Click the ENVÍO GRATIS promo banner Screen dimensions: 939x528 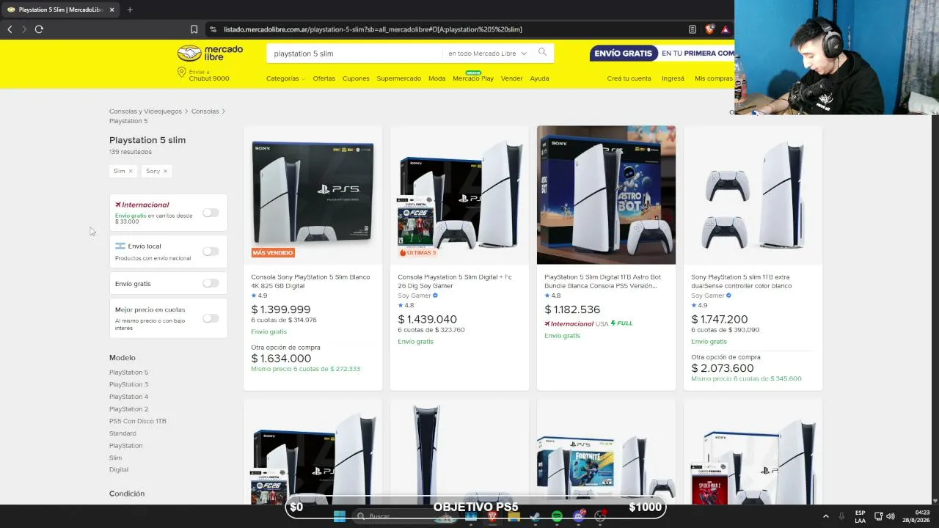tap(662, 53)
